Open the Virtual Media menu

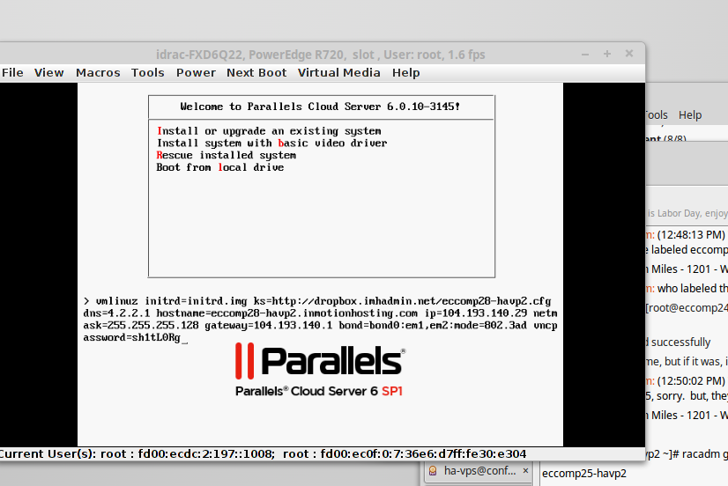point(338,72)
